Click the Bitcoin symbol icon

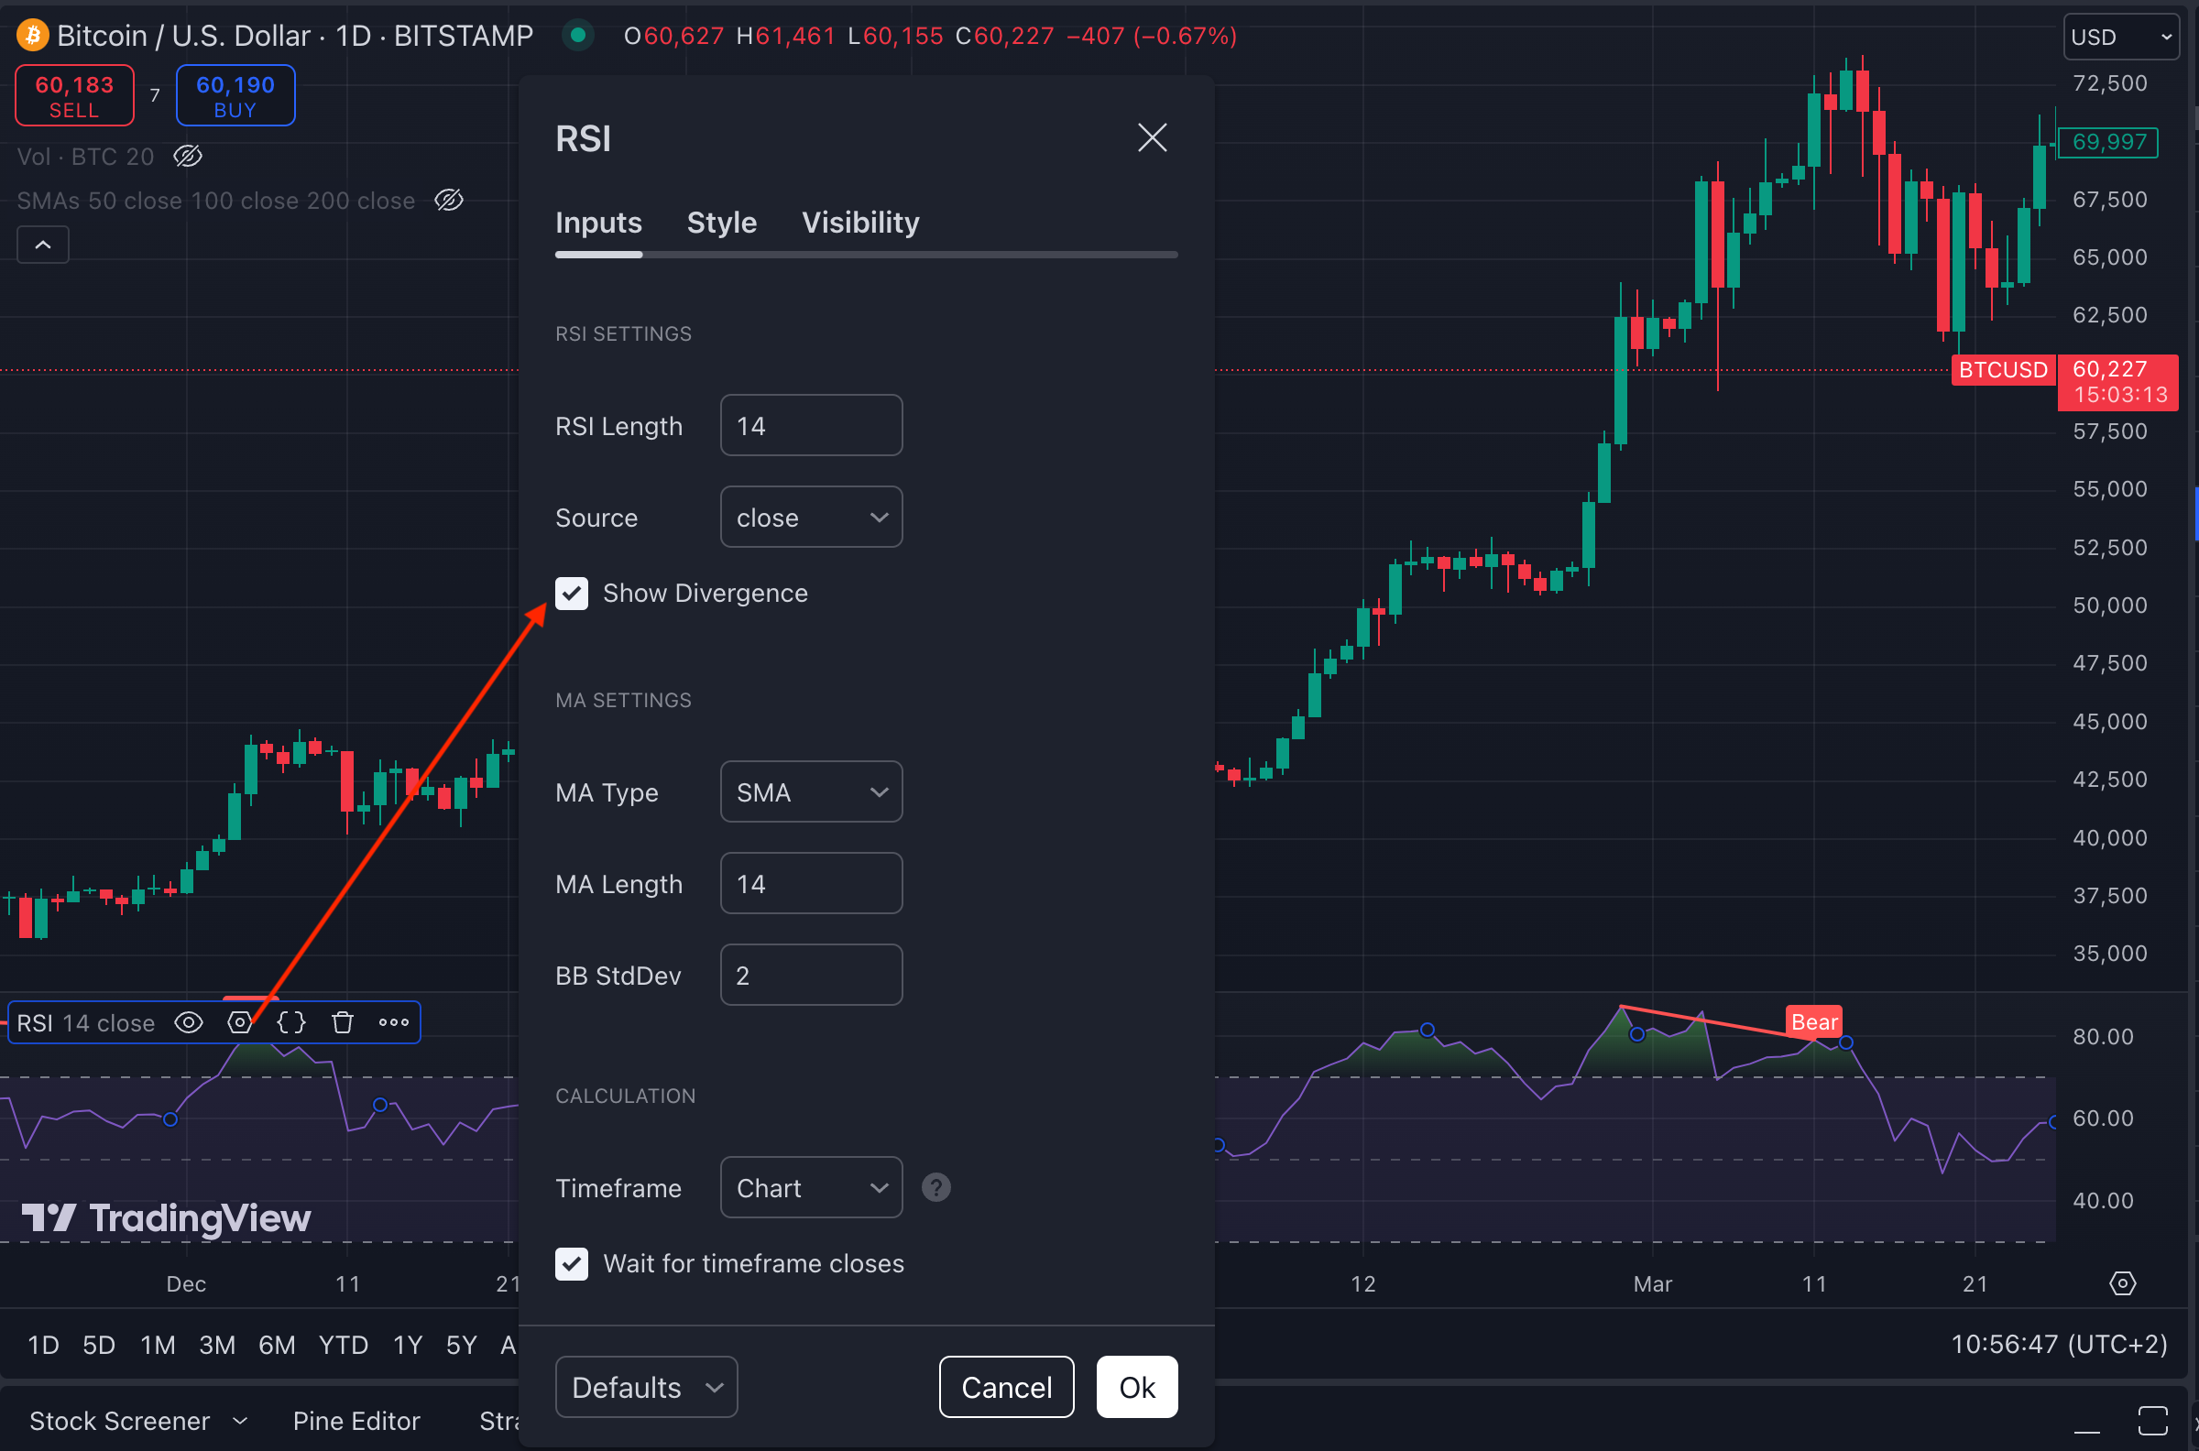pyautogui.click(x=33, y=35)
